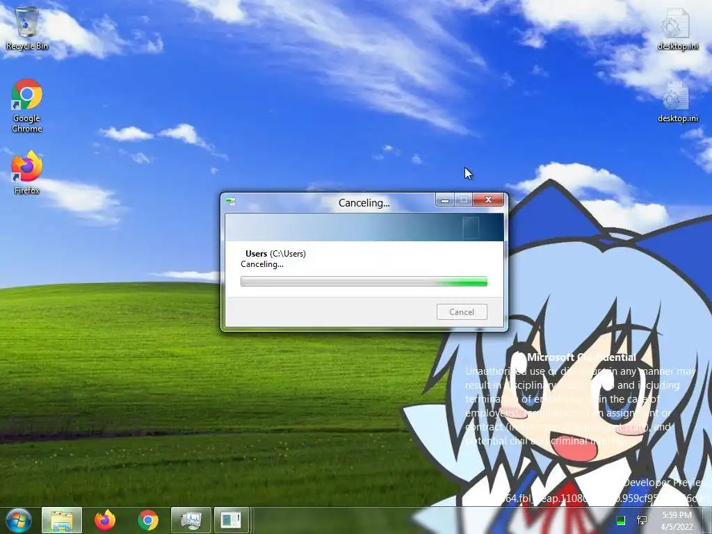Click the dialog's title bar icon
The height and width of the screenshot is (534, 712).
click(231, 202)
